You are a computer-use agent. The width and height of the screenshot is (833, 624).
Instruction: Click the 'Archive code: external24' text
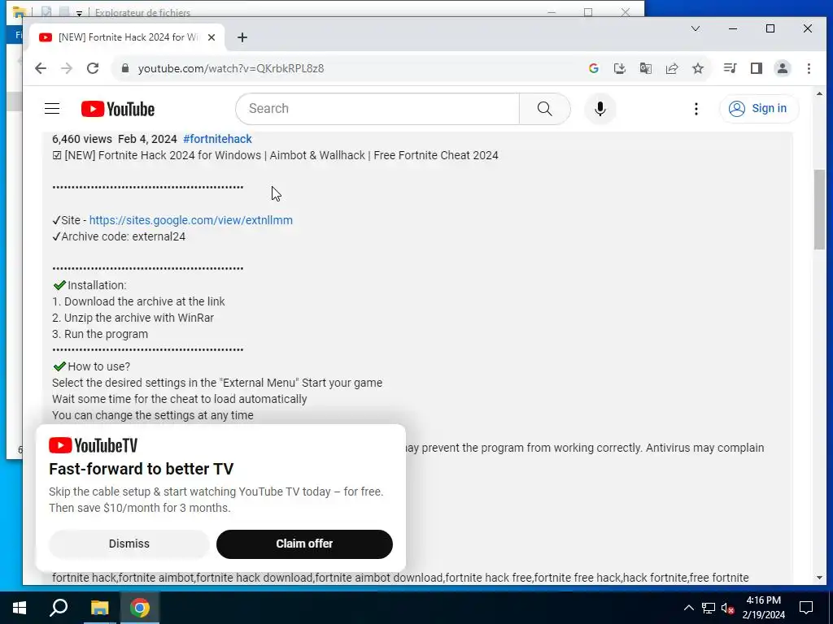[124, 236]
